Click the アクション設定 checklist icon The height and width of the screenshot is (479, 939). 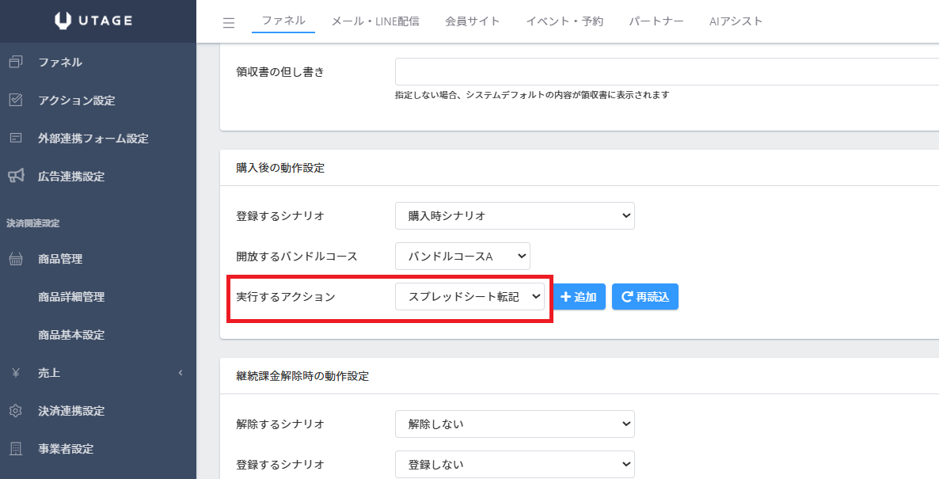tap(16, 100)
